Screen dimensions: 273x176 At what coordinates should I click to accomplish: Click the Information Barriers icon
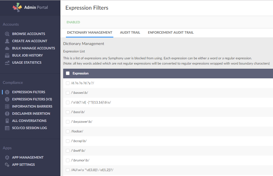(x=7, y=106)
